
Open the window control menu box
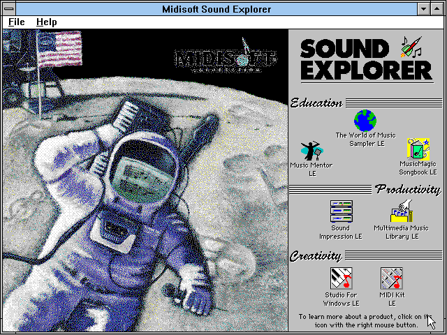[9, 9]
